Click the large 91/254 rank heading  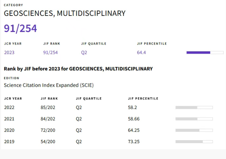click(20, 28)
